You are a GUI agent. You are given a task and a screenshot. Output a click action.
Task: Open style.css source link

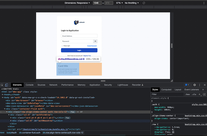tap(199, 104)
